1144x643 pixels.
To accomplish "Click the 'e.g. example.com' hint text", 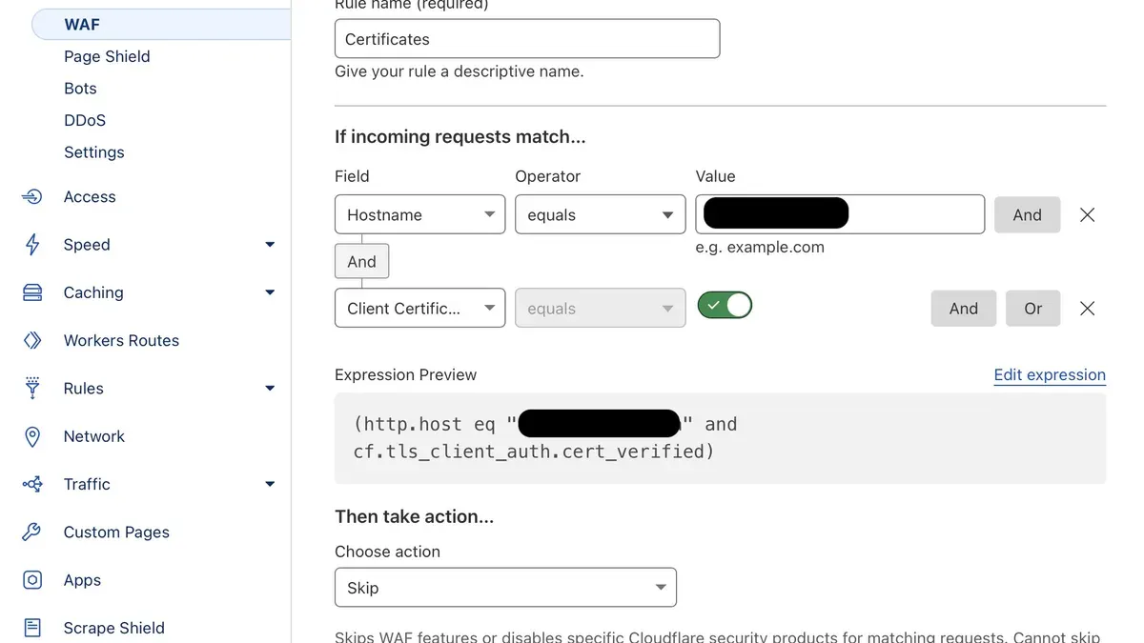I will [760, 248].
